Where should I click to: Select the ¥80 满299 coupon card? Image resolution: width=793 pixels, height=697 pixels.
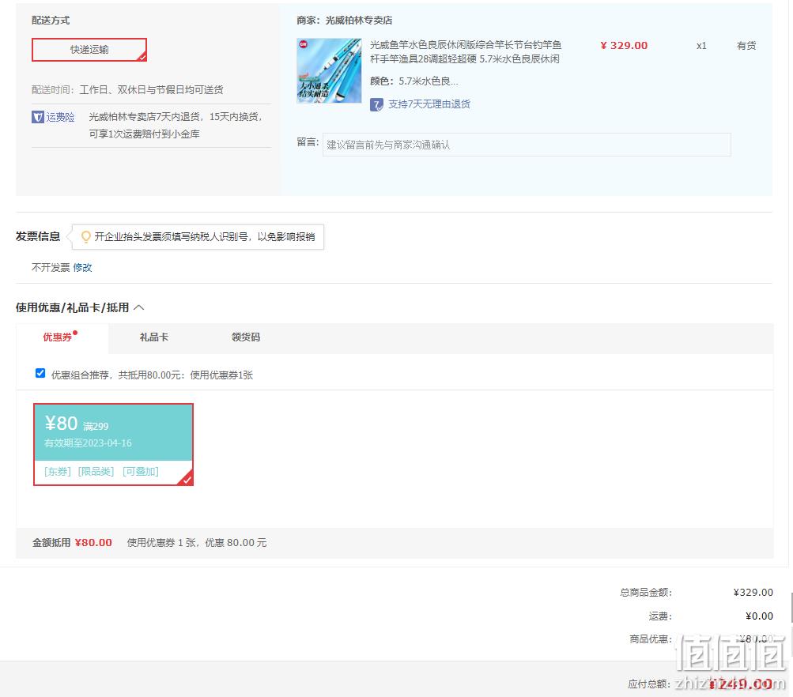pyautogui.click(x=113, y=444)
